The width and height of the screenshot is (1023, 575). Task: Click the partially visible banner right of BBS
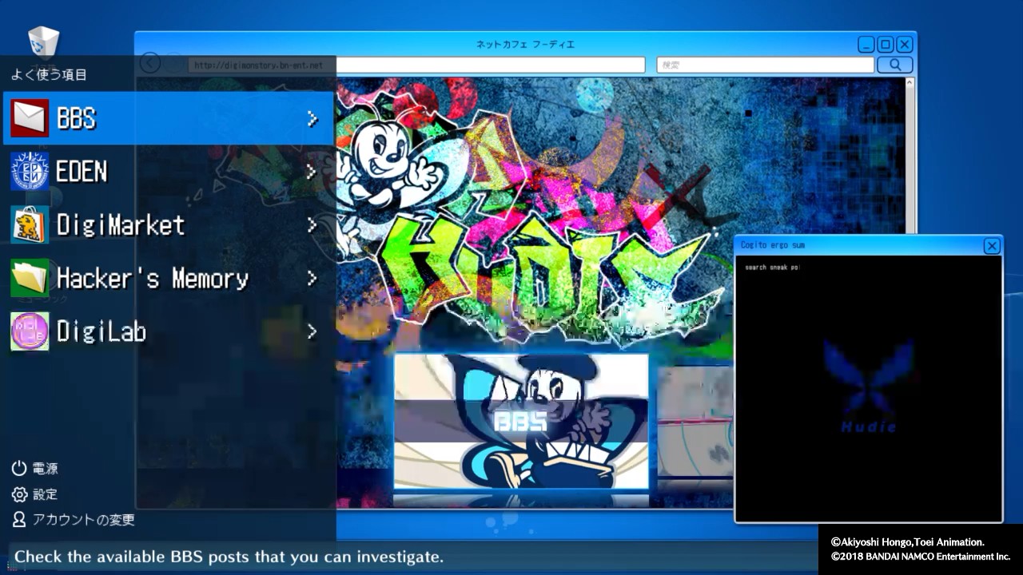point(695,422)
